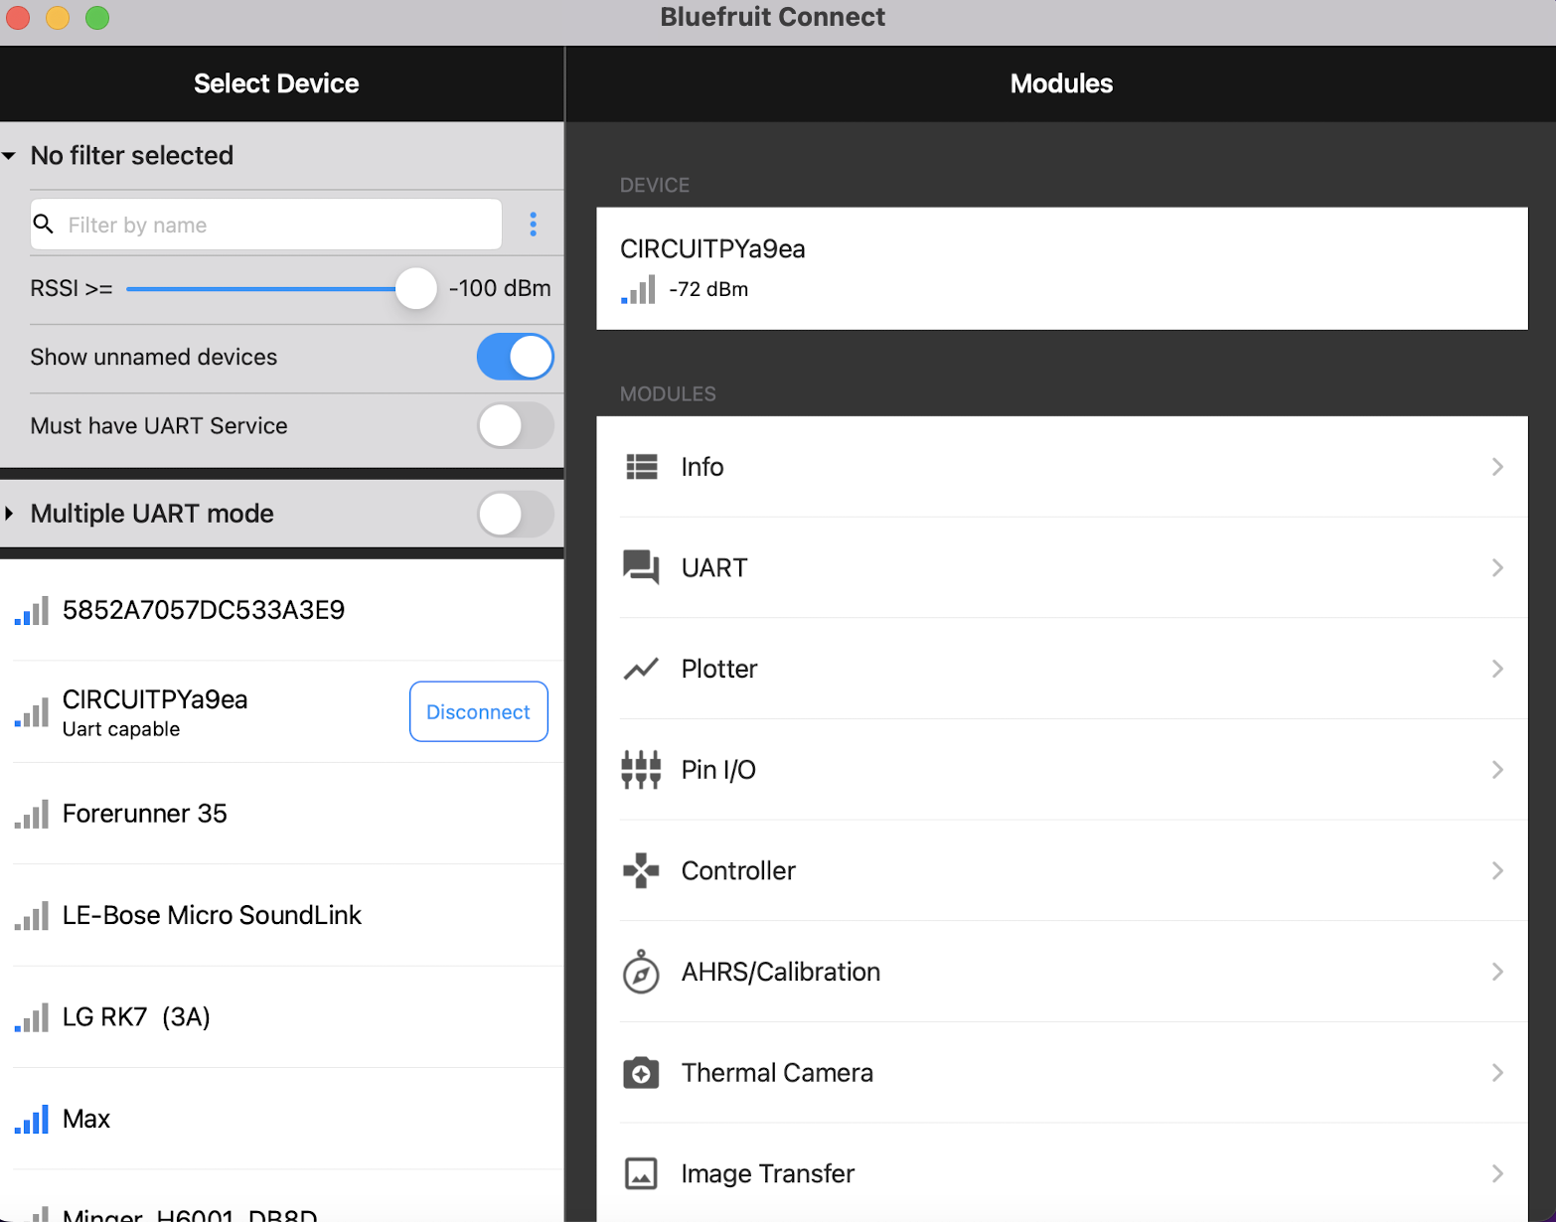Select device 5852A7057DC533A3E9
Viewport: 1556px width, 1222px height.
282,610
